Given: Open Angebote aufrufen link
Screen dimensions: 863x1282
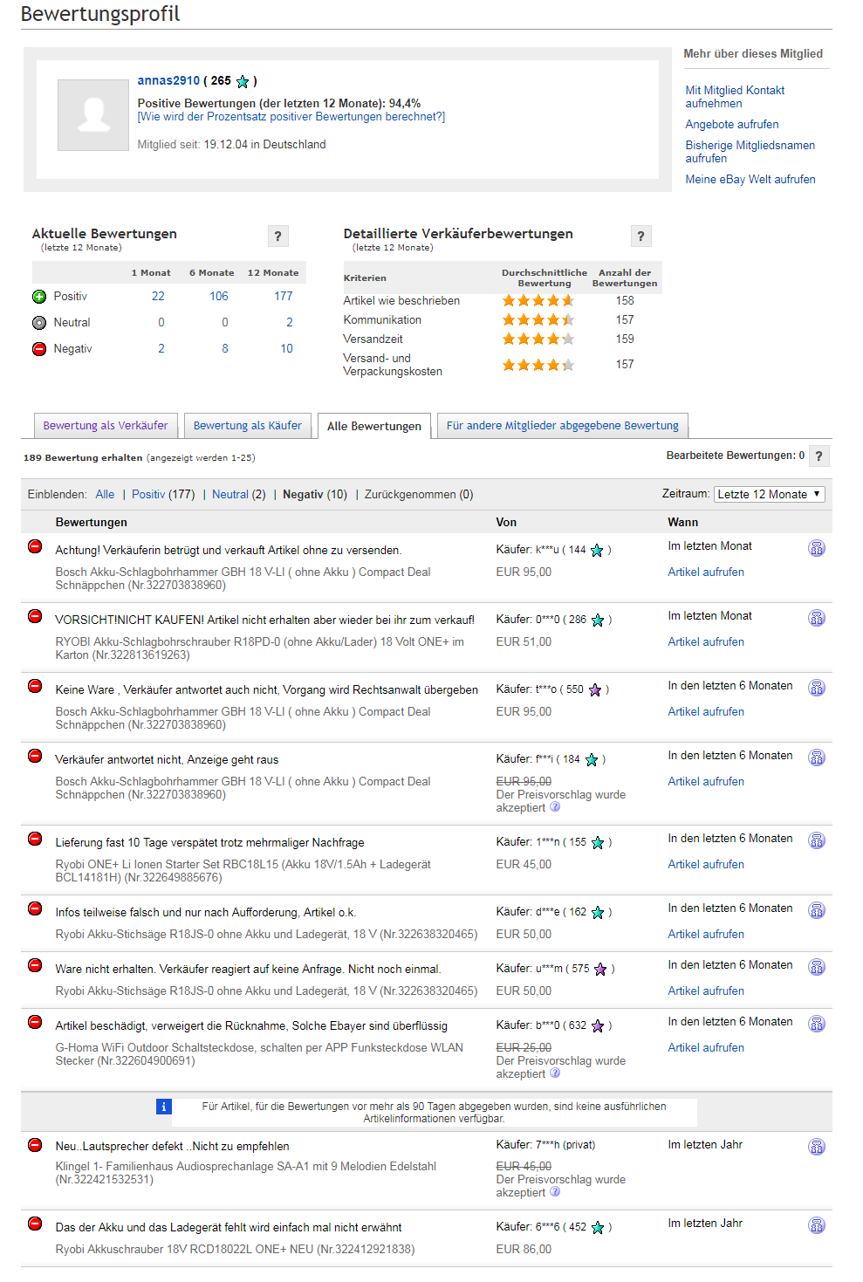Looking at the screenshot, I should click(731, 125).
